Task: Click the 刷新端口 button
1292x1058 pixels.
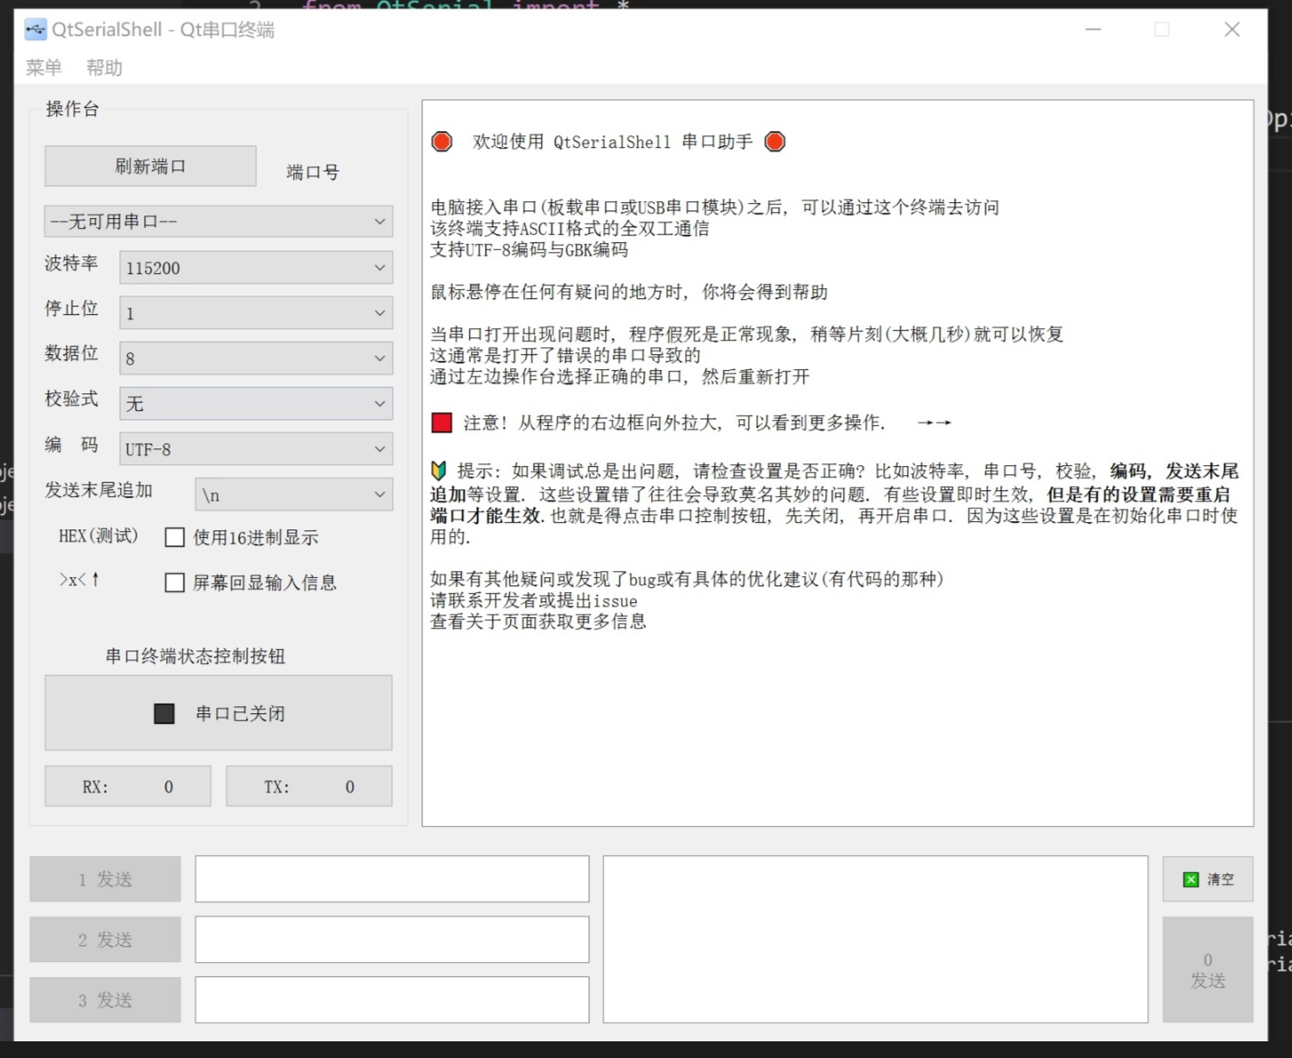Action: [150, 166]
